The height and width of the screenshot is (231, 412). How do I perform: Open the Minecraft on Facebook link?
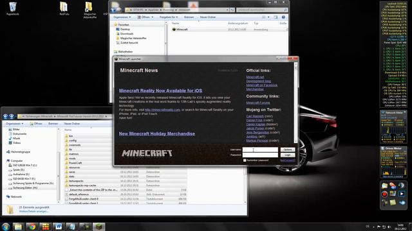(x=262, y=85)
